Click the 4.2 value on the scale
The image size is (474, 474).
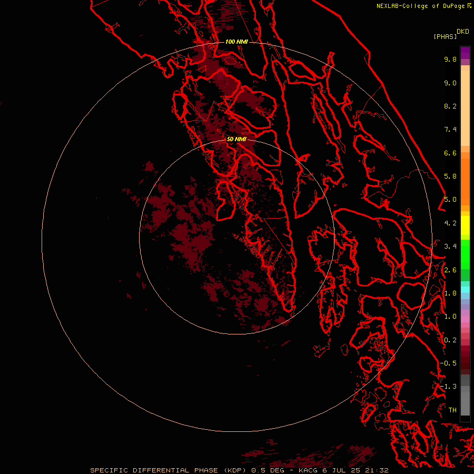pos(450,223)
